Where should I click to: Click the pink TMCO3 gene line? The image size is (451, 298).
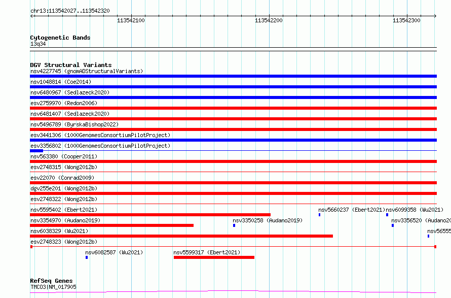point(233,292)
